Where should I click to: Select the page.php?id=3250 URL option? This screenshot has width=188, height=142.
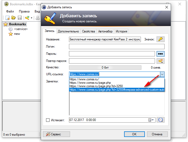click(x=117, y=86)
